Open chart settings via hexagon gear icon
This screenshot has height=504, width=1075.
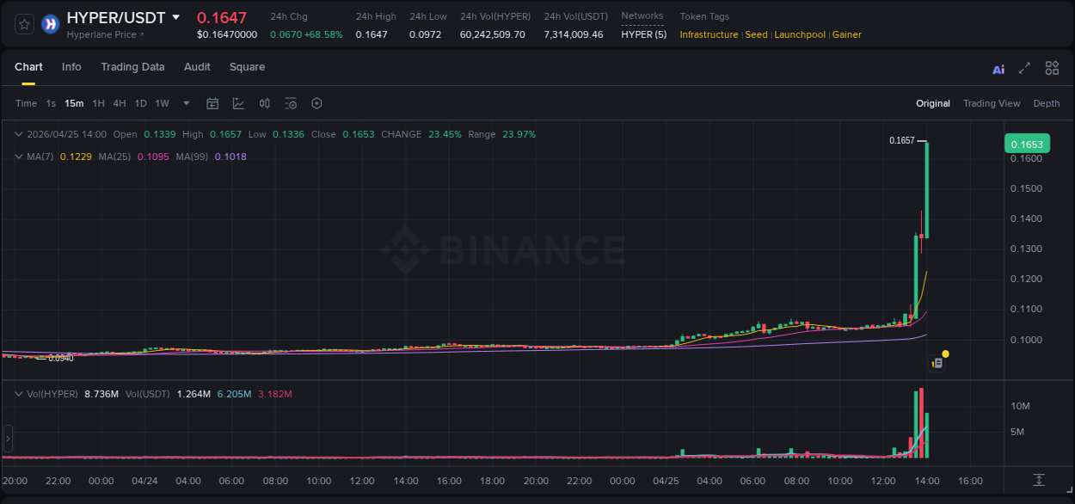click(x=316, y=103)
